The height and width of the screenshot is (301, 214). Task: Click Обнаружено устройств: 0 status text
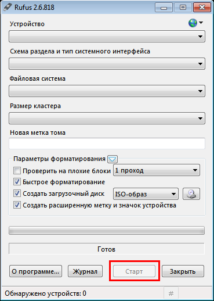click(45, 293)
